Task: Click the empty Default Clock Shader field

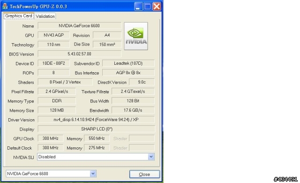Action: click(x=142, y=148)
